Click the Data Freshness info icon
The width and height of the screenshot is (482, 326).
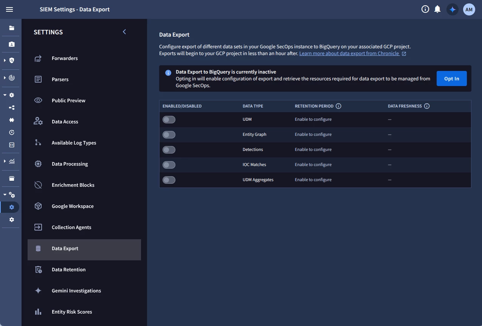coord(427,106)
